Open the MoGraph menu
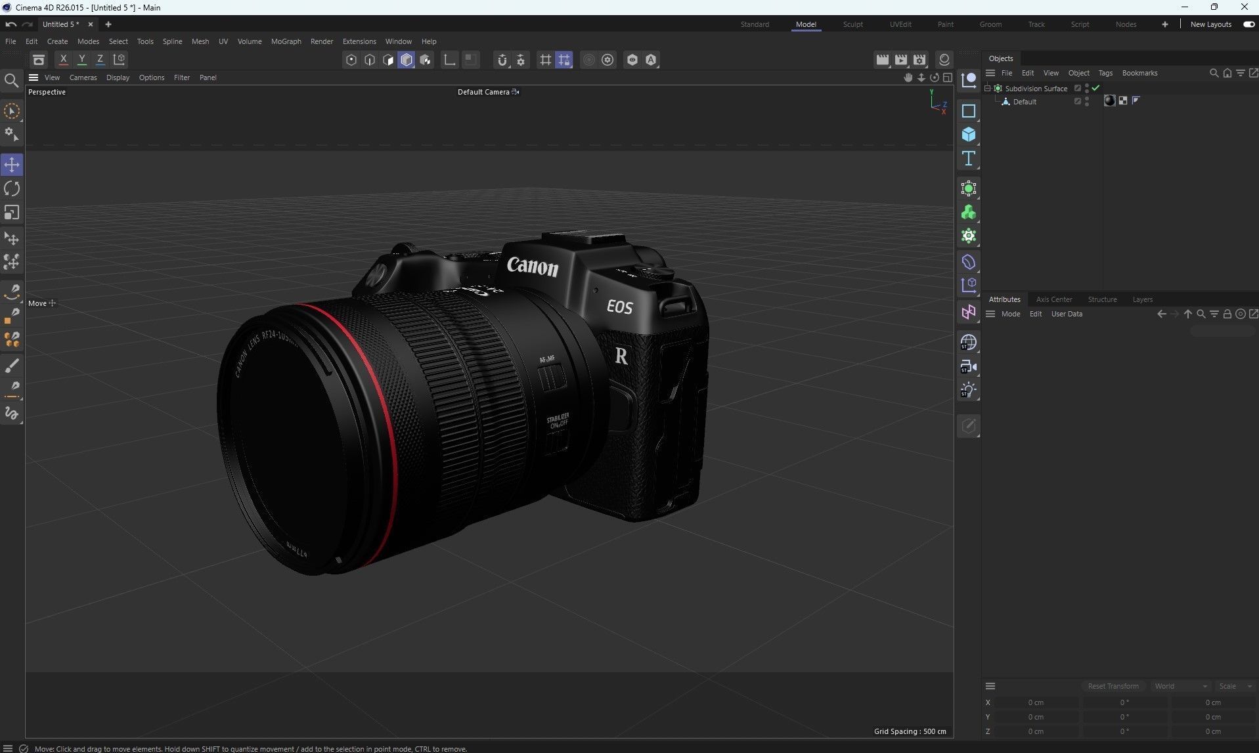 coord(286,41)
